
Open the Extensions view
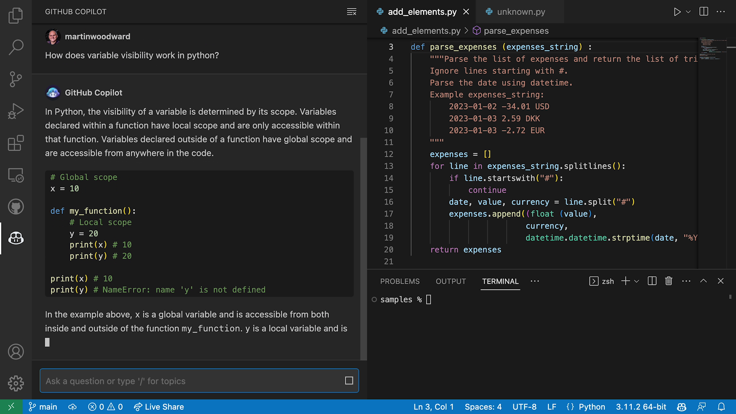pyautogui.click(x=16, y=143)
